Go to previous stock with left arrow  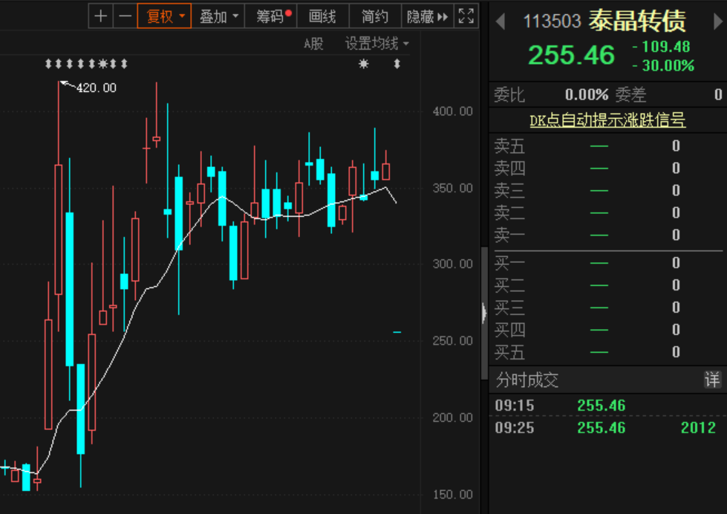click(x=501, y=22)
